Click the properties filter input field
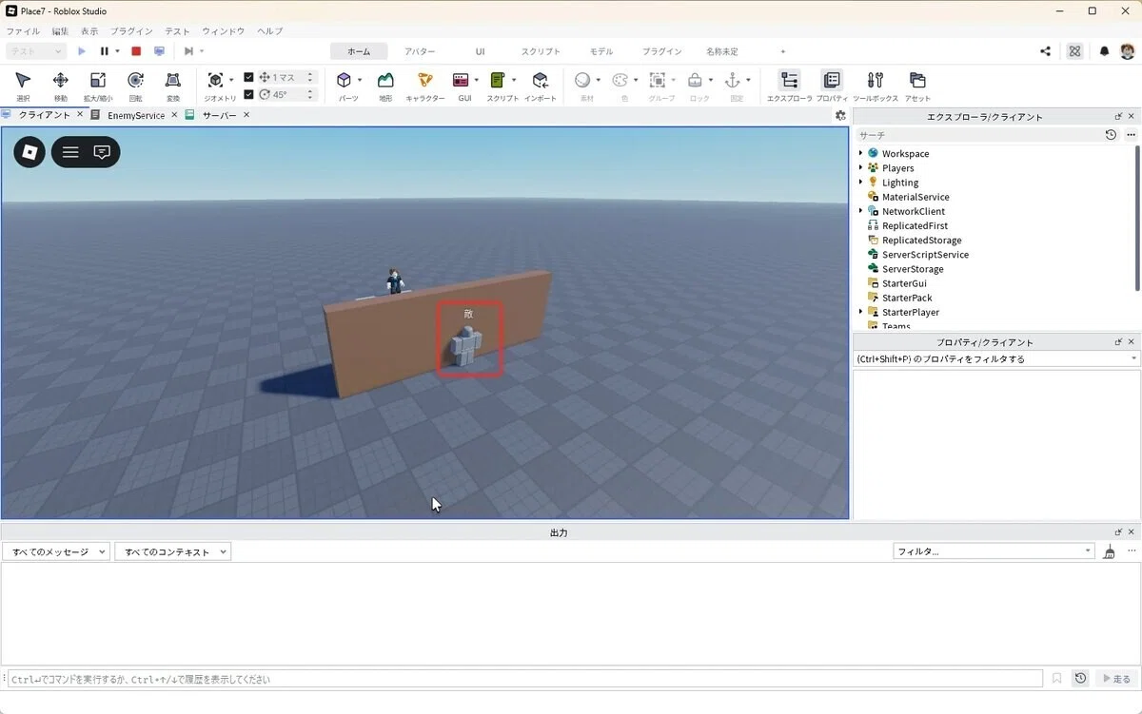 coord(996,359)
